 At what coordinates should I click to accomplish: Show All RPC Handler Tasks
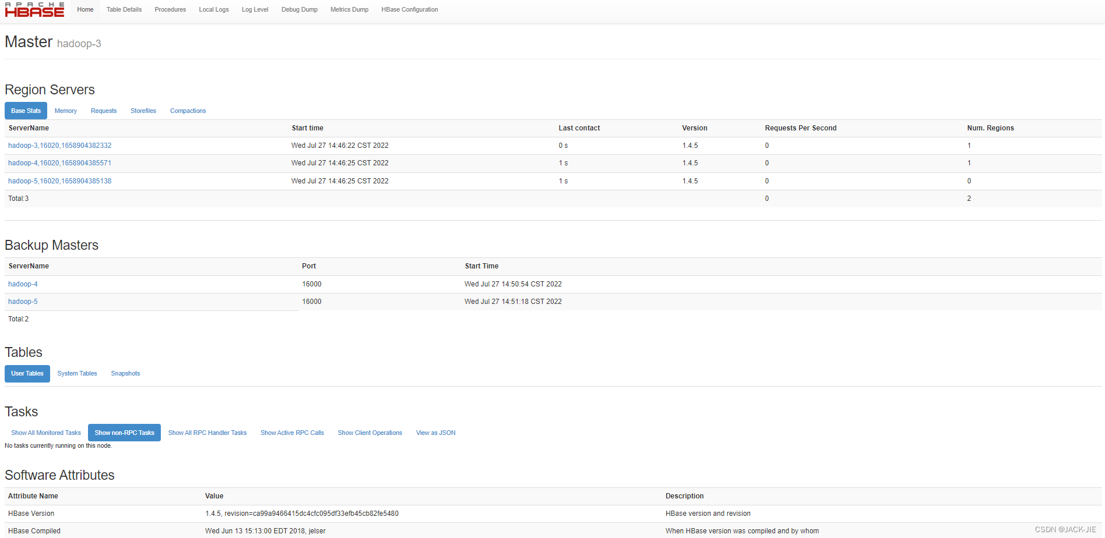pyautogui.click(x=207, y=433)
